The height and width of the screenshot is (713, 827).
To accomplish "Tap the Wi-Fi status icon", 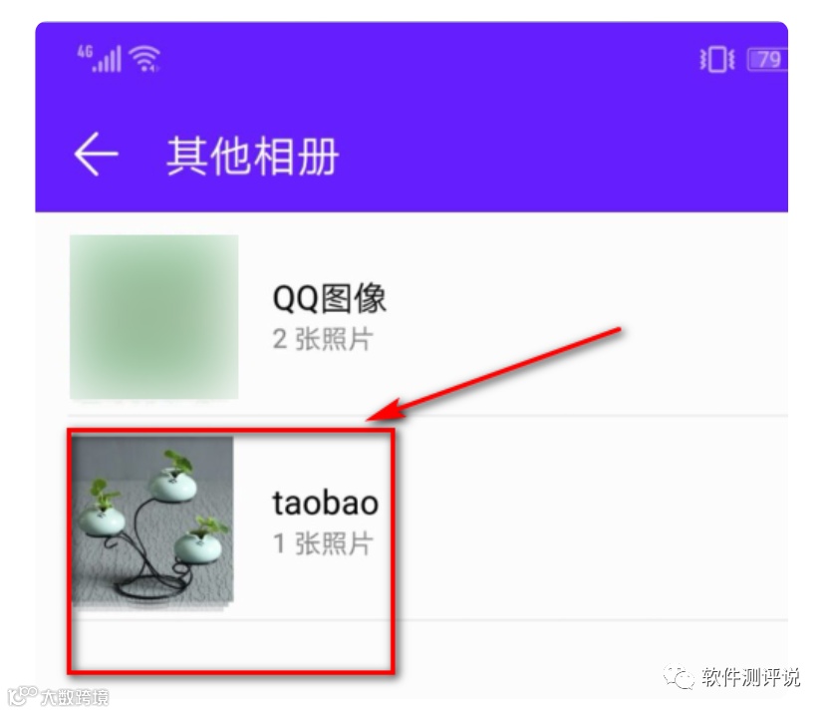I will 145,59.
